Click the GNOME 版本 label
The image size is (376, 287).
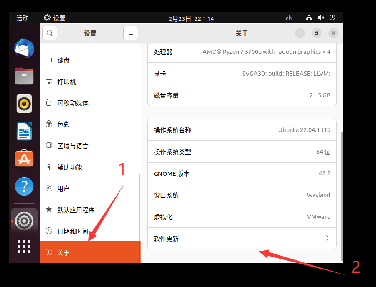pos(172,174)
